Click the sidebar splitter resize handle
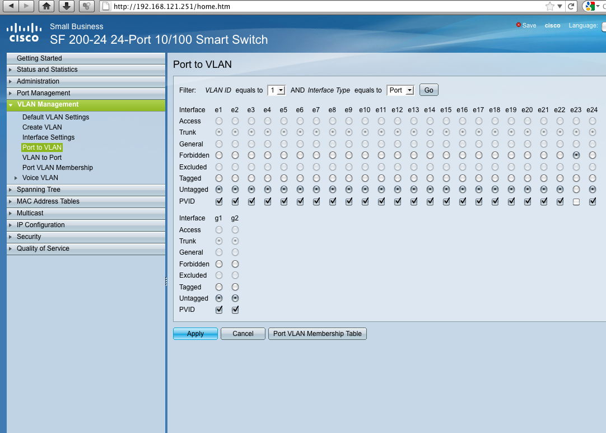This screenshot has height=433, width=606. (x=166, y=282)
